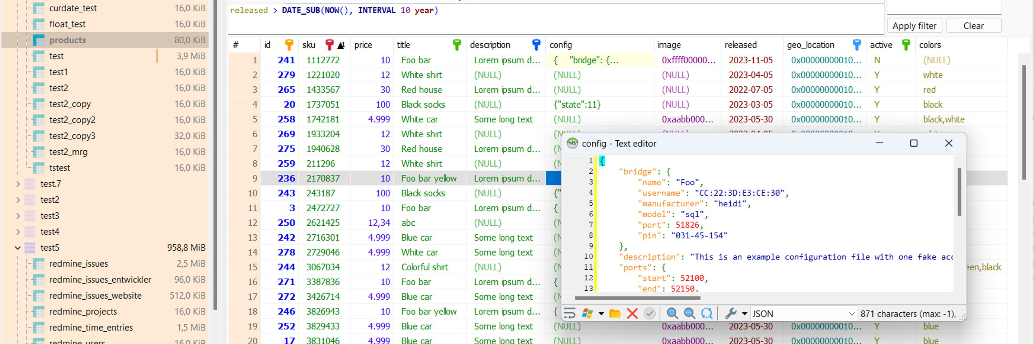Close the config Text editor window

click(949, 143)
